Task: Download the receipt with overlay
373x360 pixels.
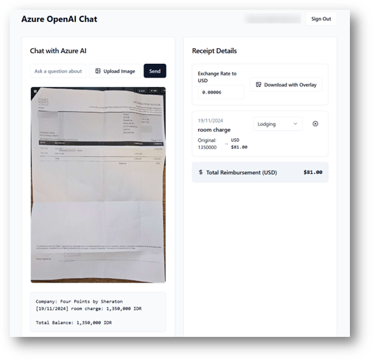Action: pos(286,85)
